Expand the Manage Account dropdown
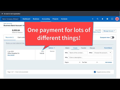 pyautogui.click(x=109, y=31)
